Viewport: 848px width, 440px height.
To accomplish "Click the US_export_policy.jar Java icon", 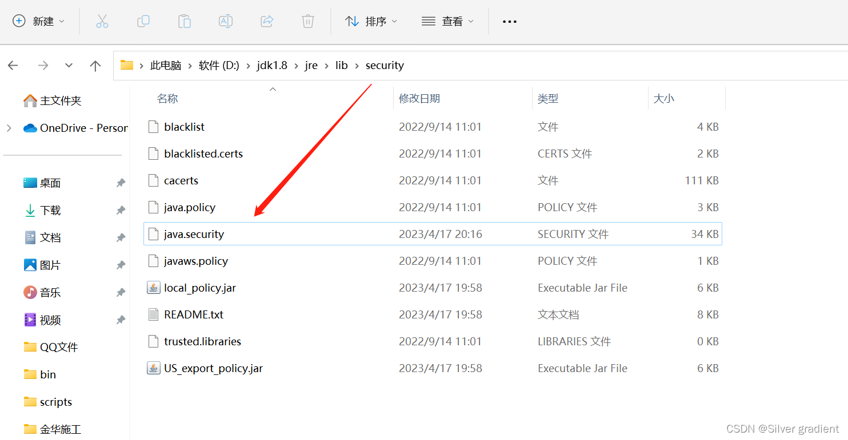I will tap(153, 368).
